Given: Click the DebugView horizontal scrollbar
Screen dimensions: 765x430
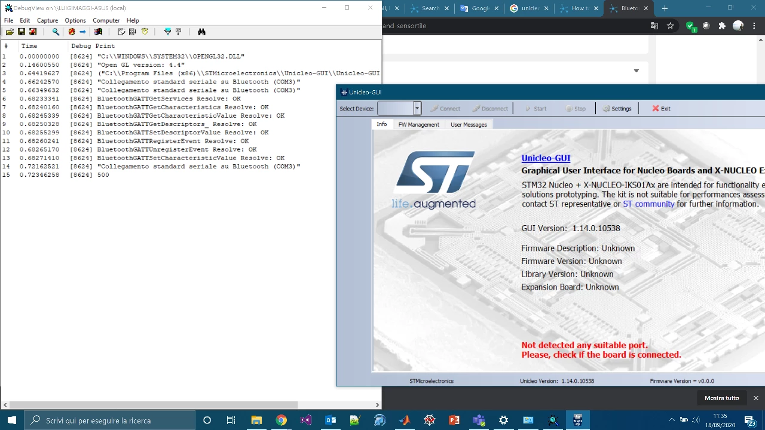Looking at the screenshot, I should pyautogui.click(x=154, y=404).
